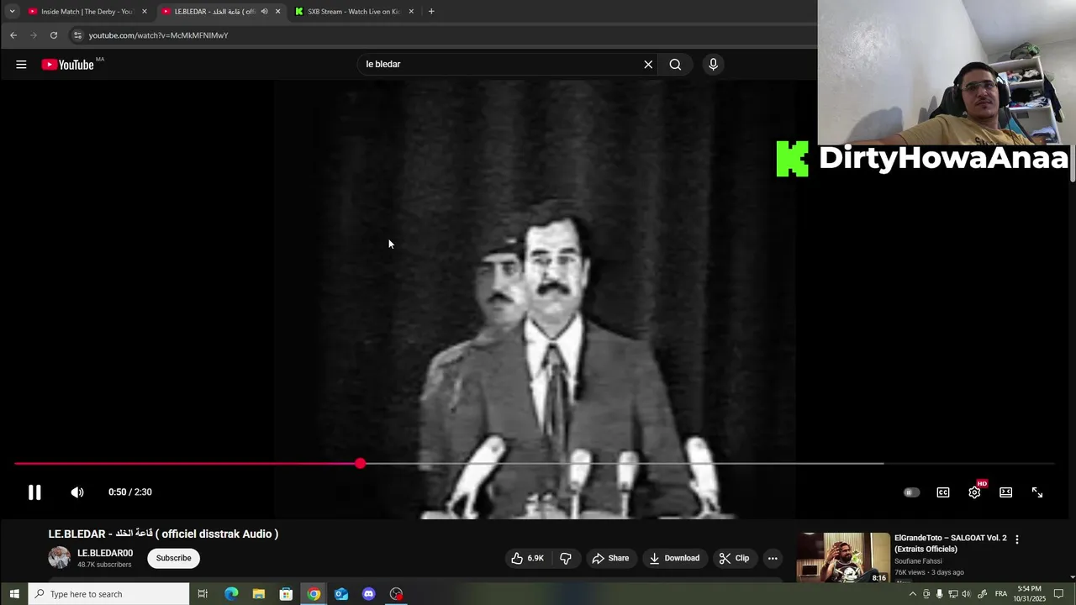1076x605 pixels.
Task: Share the LE.BLEDAR video
Action: point(610,558)
